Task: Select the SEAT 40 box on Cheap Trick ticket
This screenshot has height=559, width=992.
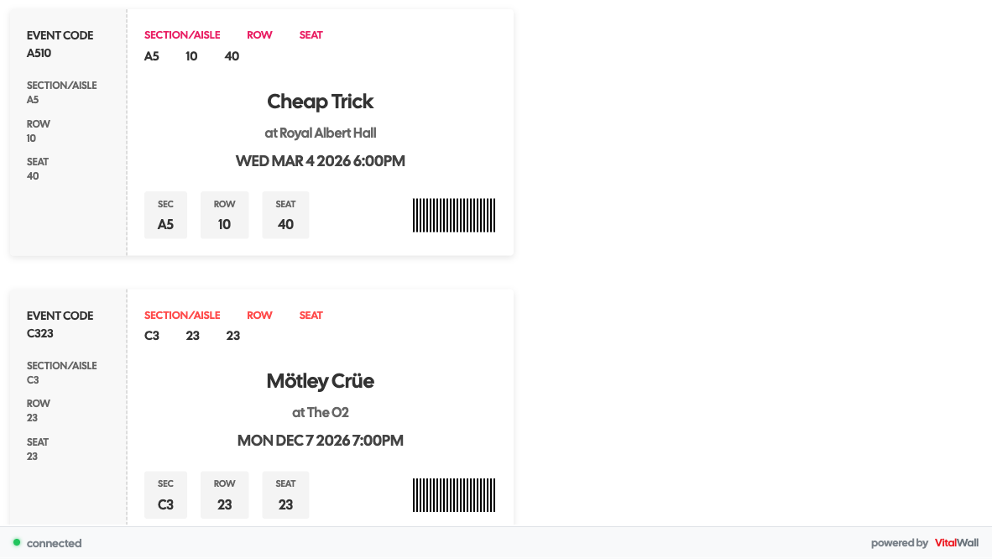Action: [x=285, y=215]
